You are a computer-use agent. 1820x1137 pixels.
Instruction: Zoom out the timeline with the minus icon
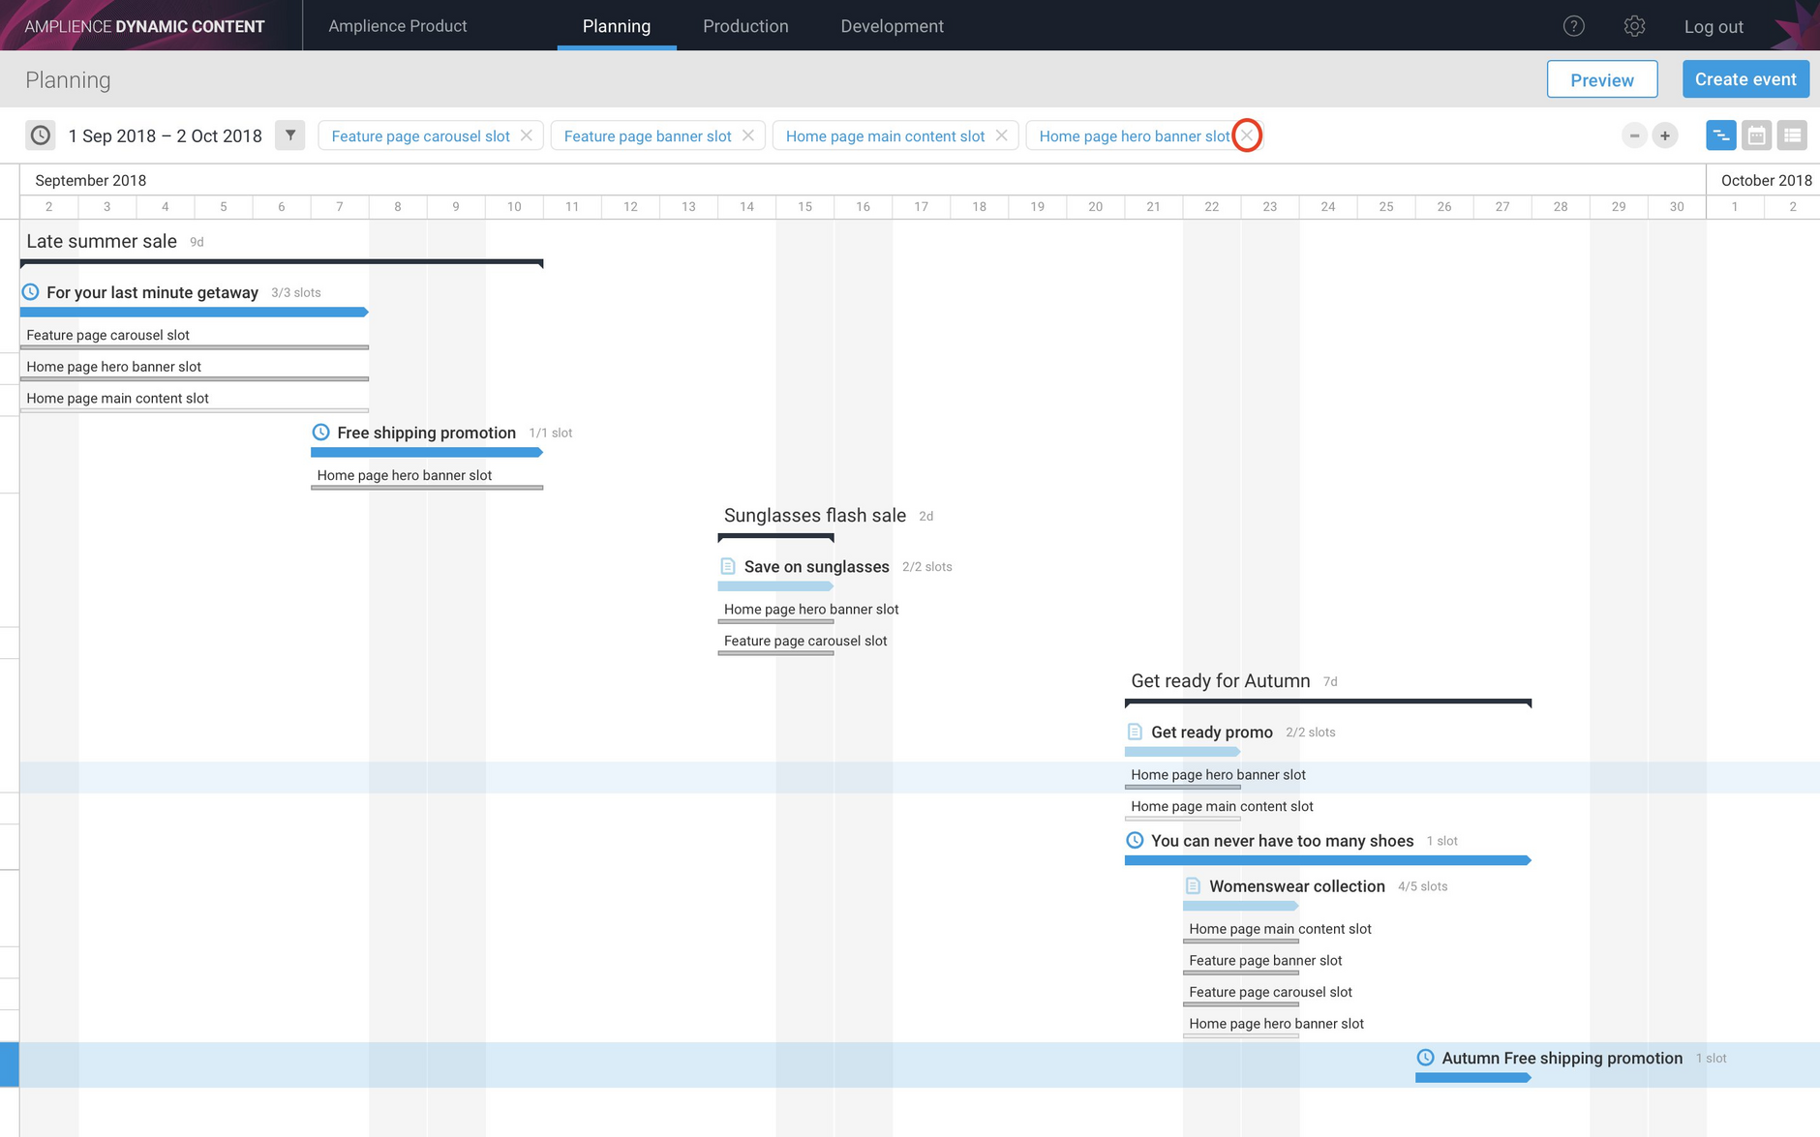click(1633, 135)
